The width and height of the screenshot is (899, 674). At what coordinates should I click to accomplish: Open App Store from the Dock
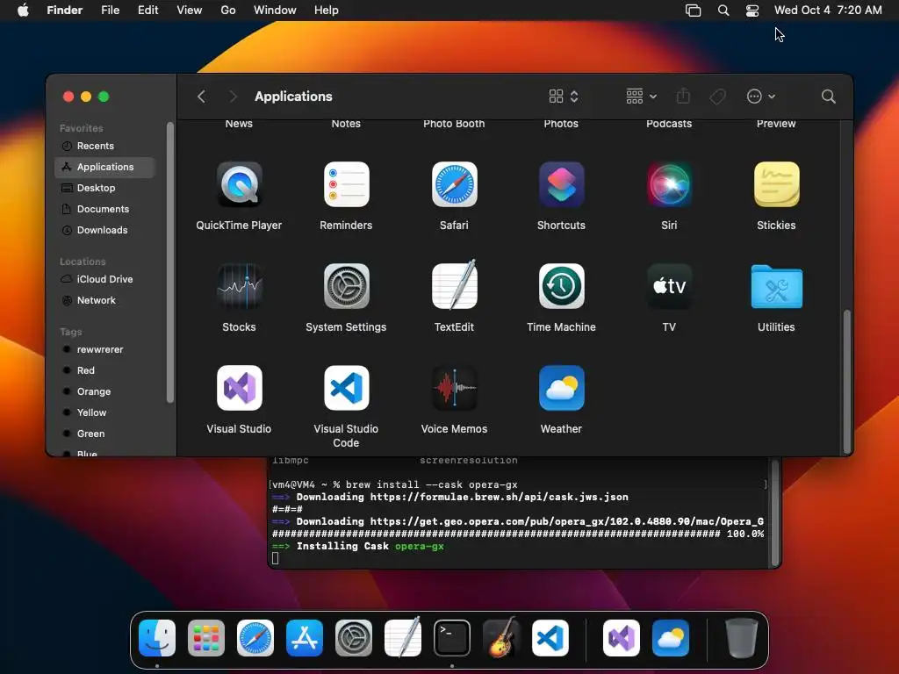tap(305, 638)
